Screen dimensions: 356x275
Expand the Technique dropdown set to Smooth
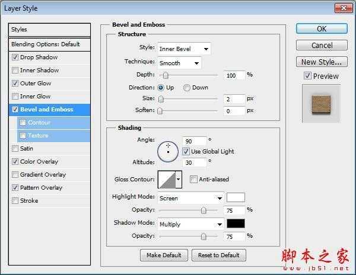(179, 62)
